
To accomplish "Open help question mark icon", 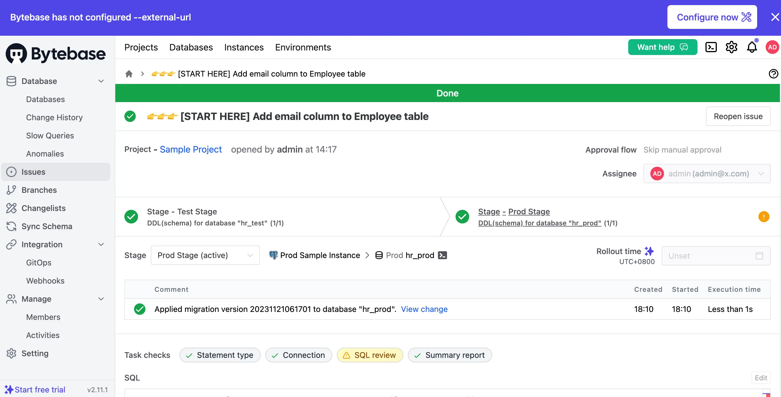I will tap(773, 73).
